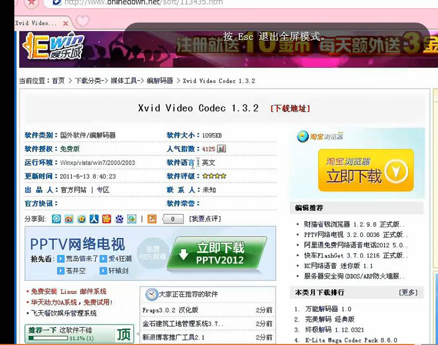This screenshot has width=438, height=345.
Task: Click [我要点评] to write a review
Action: pos(205,219)
